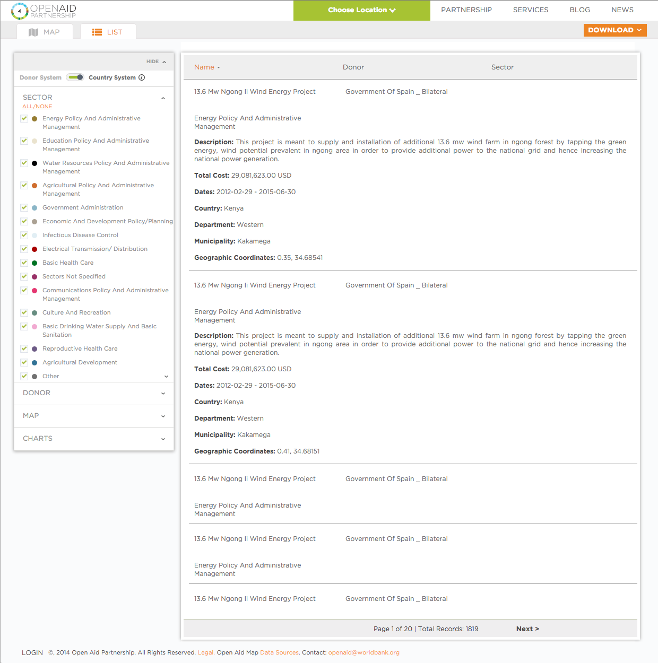
Task: Hide the filter panel
Action: point(156,62)
